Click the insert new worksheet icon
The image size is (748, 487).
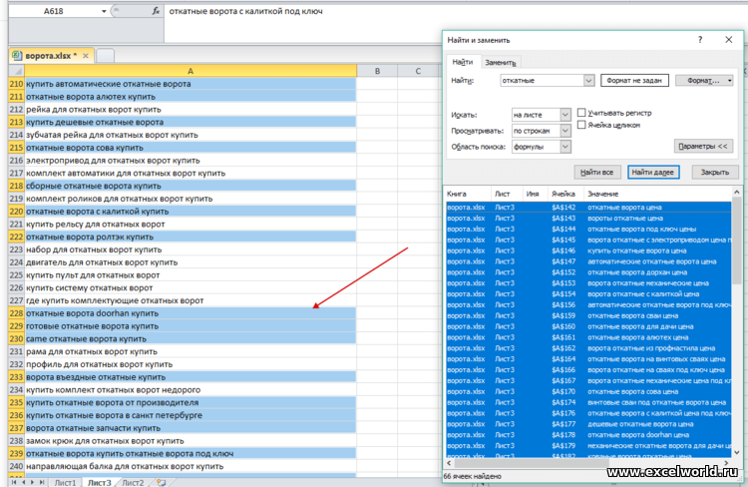(162, 483)
